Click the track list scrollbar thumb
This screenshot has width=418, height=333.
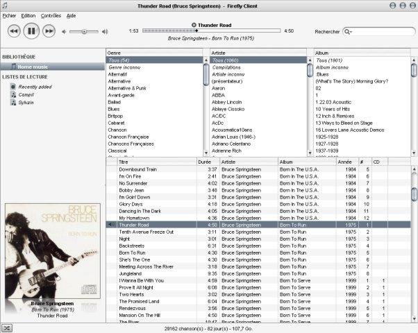(414, 194)
